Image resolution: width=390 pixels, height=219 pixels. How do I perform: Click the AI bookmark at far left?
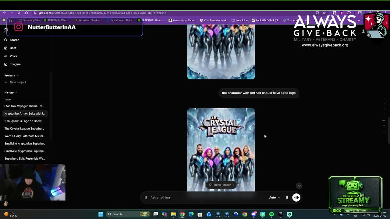[x=4, y=20]
